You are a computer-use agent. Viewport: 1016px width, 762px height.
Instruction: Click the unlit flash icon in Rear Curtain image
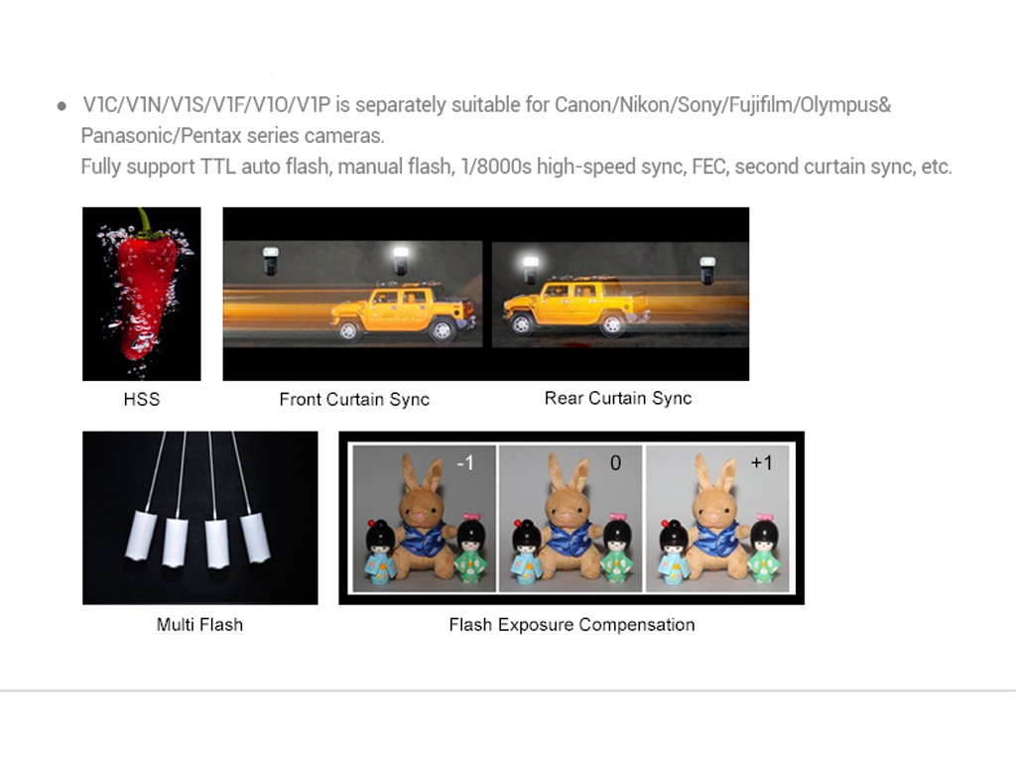(x=706, y=269)
